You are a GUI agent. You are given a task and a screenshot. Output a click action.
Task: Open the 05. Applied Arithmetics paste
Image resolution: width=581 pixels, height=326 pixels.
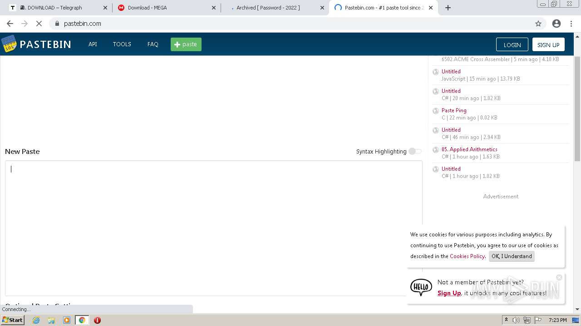tap(469, 149)
